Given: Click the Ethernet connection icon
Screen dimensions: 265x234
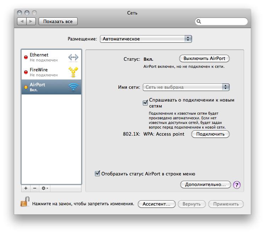Looking at the screenshot, I should click(x=73, y=57).
